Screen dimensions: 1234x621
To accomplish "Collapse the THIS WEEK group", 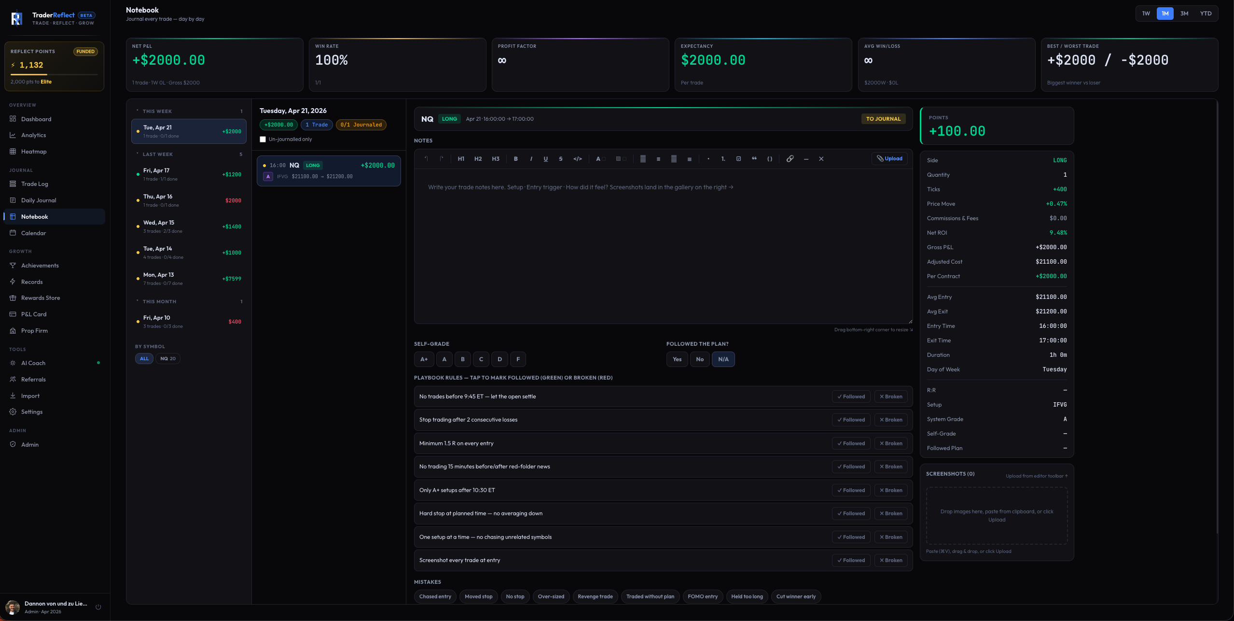I will coord(189,112).
